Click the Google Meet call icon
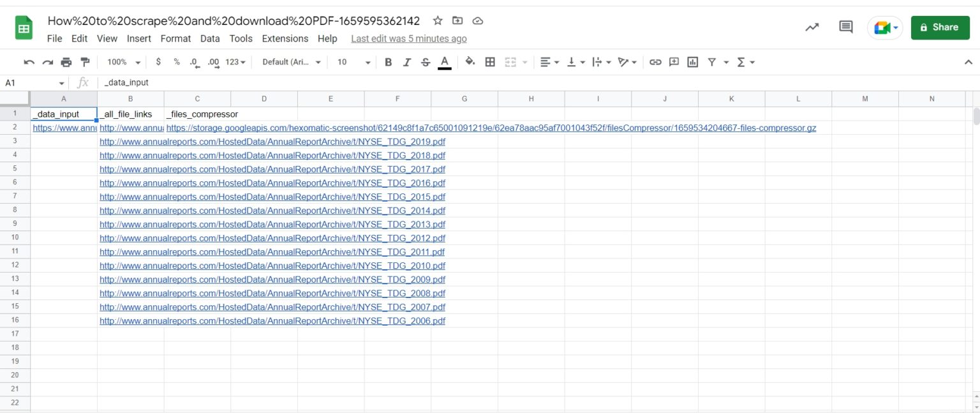This screenshot has width=980, height=413. pos(885,27)
